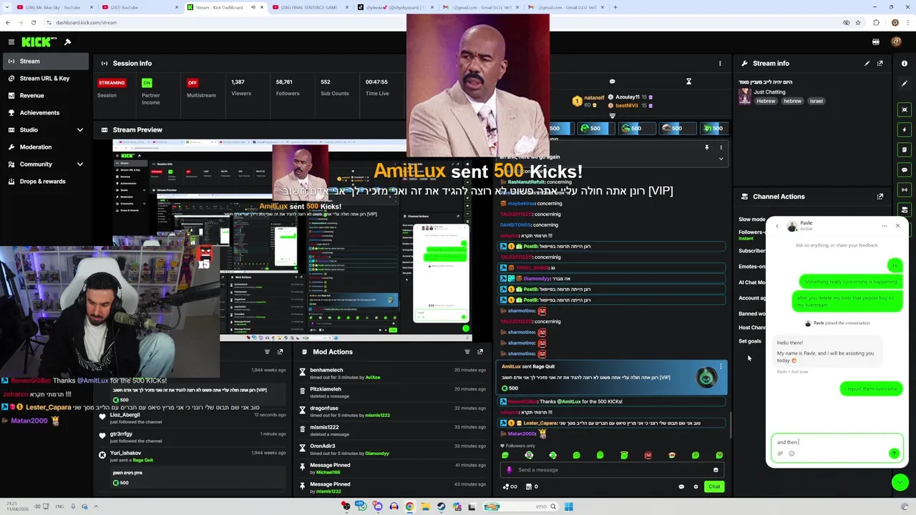Click the chat bubble icon in right sidebar
This screenshot has width=916, height=515.
(x=905, y=170)
